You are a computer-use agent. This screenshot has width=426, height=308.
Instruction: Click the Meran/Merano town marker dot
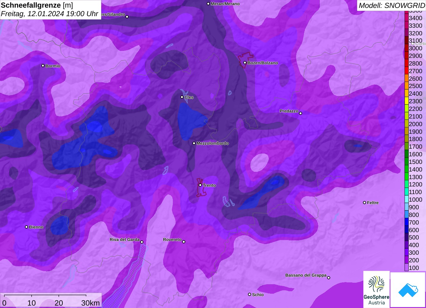[x=208, y=4]
